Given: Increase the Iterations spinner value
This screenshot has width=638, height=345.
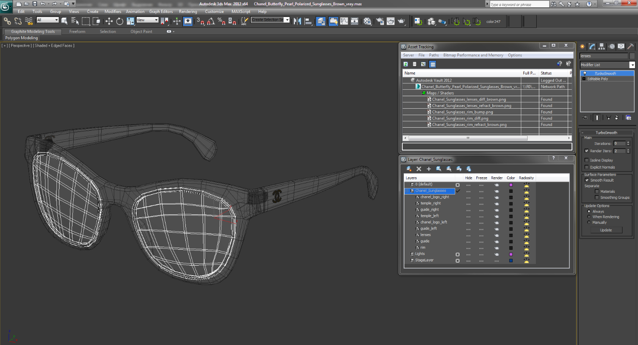Looking at the screenshot, I should 628,142.
